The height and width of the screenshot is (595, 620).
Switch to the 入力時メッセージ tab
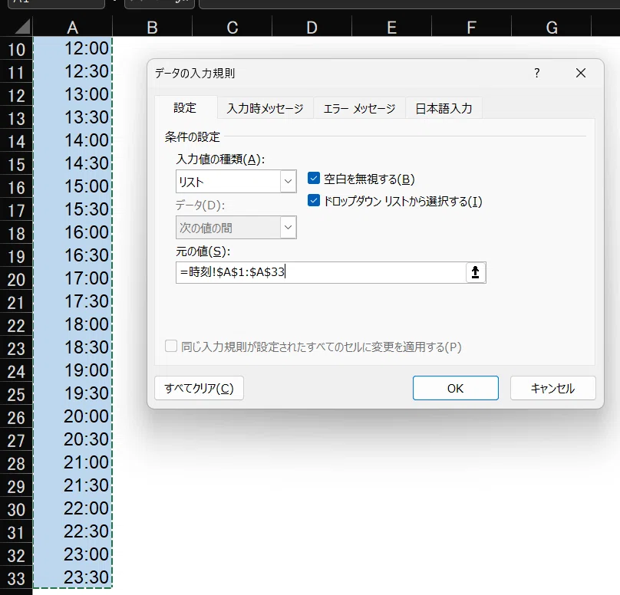(265, 108)
